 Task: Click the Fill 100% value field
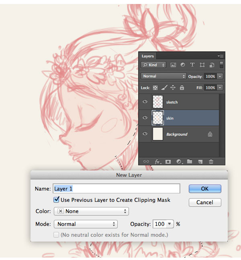pyautogui.click(x=210, y=87)
